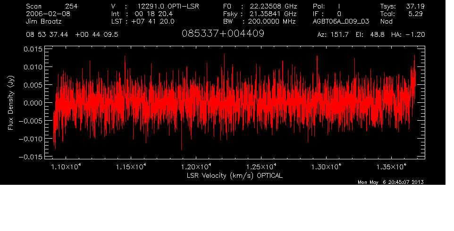The height and width of the screenshot is (231, 454).
Task: Select velocity value 12291.0 OPTI-LSR
Action: point(168,6)
